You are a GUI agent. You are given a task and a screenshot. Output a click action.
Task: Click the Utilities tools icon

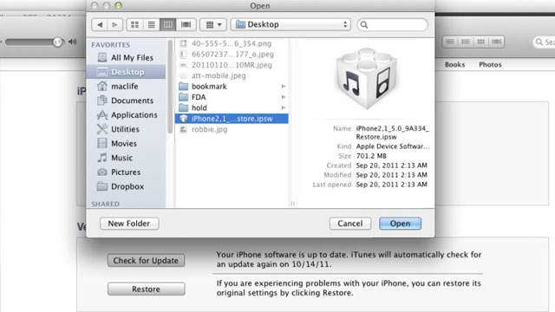point(102,129)
